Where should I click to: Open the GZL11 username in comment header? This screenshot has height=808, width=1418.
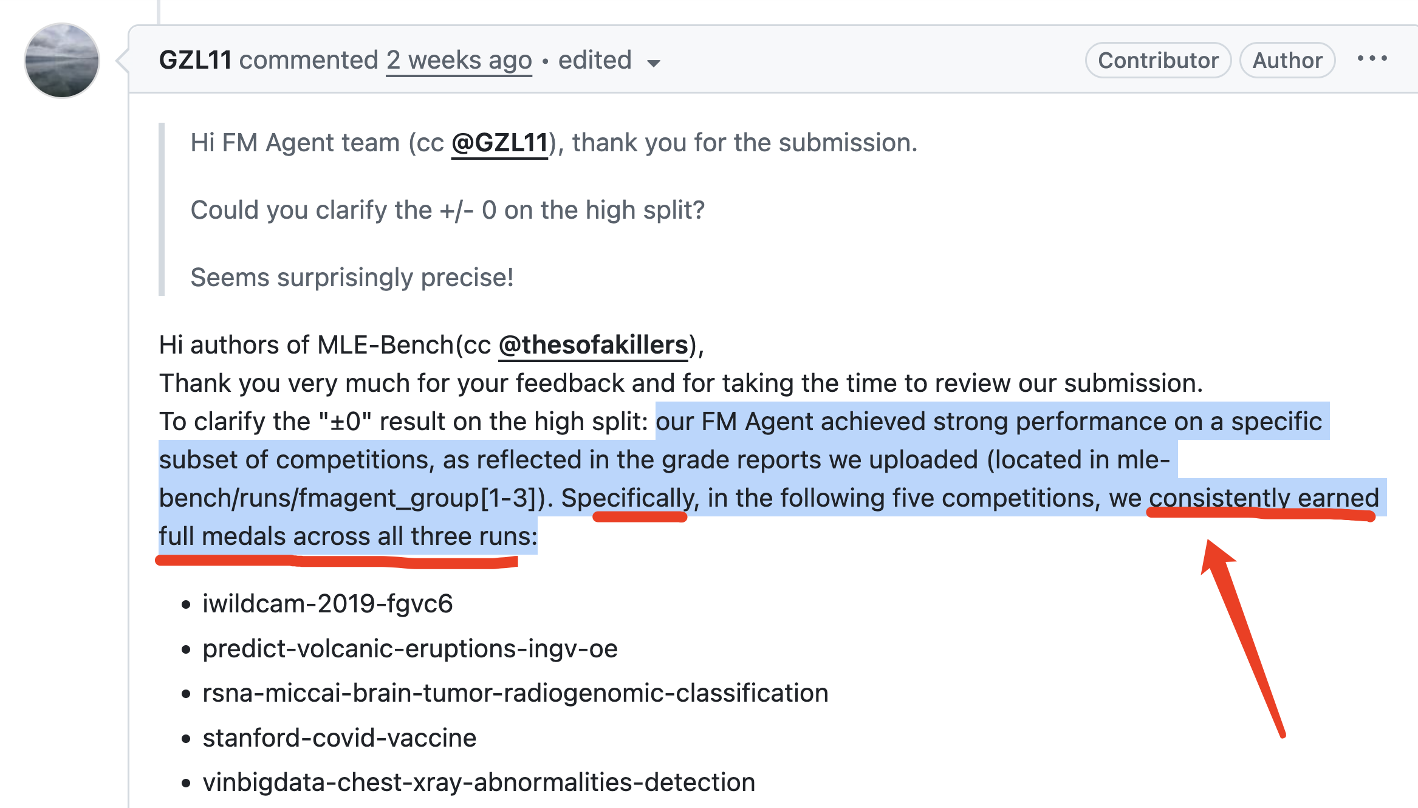[195, 60]
